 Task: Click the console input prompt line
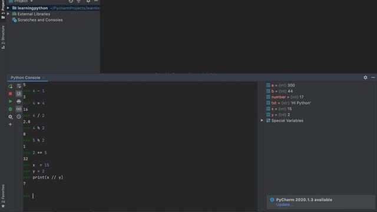140,196
